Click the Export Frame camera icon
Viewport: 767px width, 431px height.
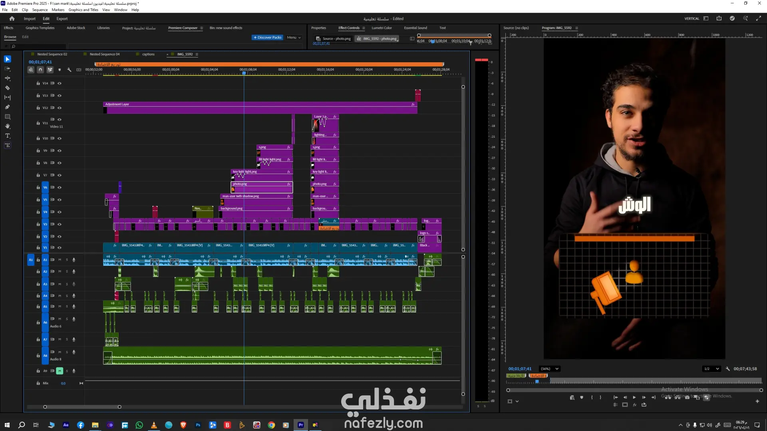(x=687, y=397)
